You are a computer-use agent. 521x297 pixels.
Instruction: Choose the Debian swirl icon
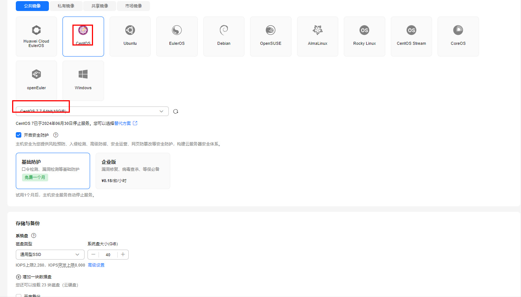[x=224, y=30]
